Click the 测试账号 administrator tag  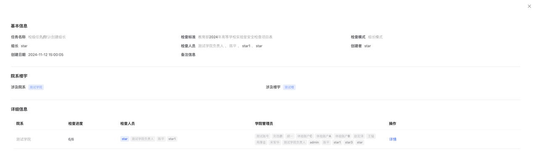click(x=263, y=136)
